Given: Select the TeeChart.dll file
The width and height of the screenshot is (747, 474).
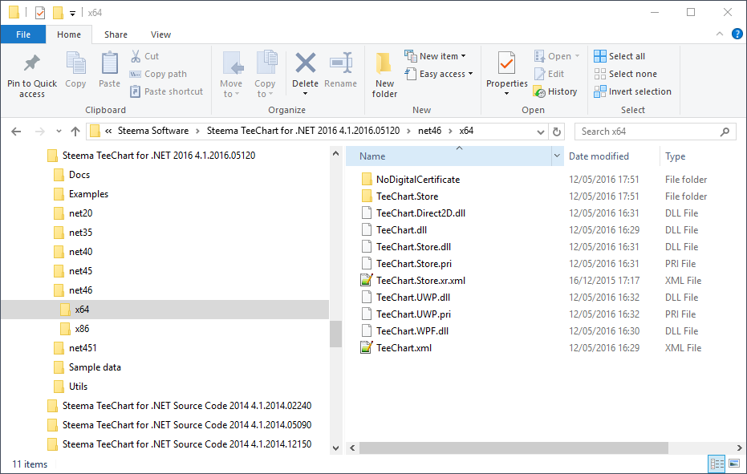Looking at the screenshot, I should (401, 230).
